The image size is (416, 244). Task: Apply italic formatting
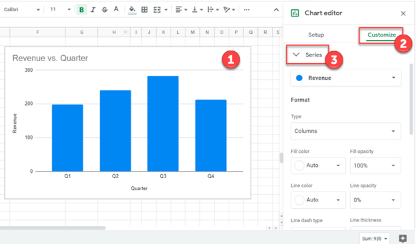pos(93,10)
